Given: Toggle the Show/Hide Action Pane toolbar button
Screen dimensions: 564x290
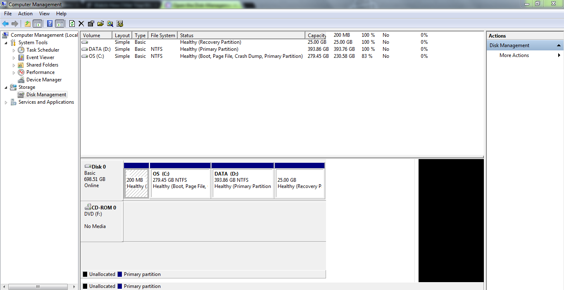Looking at the screenshot, I should tap(60, 24).
